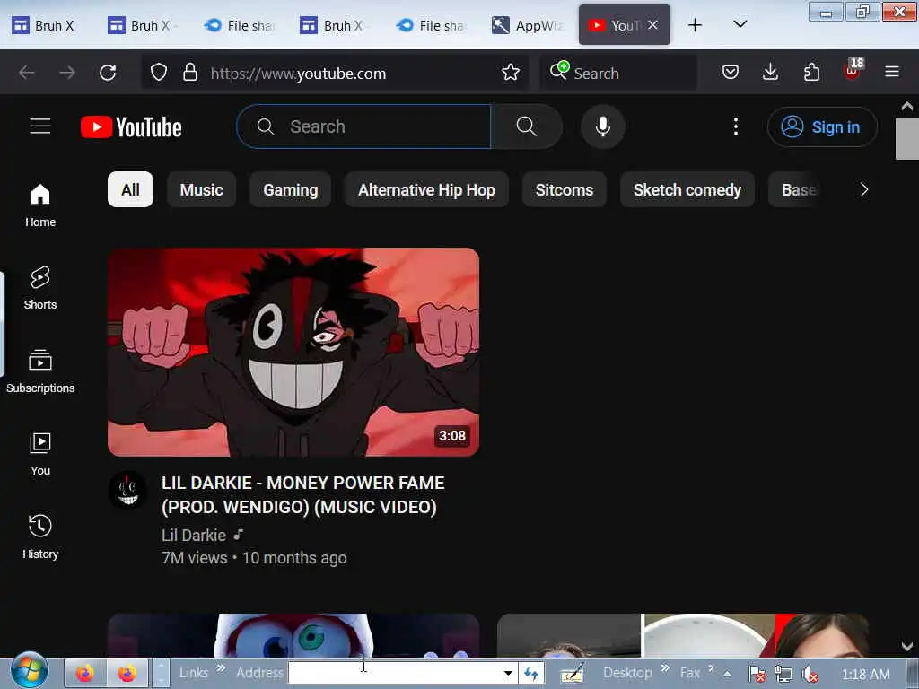The height and width of the screenshot is (689, 919).
Task: Show more category chips with right arrow
Action: [864, 190]
